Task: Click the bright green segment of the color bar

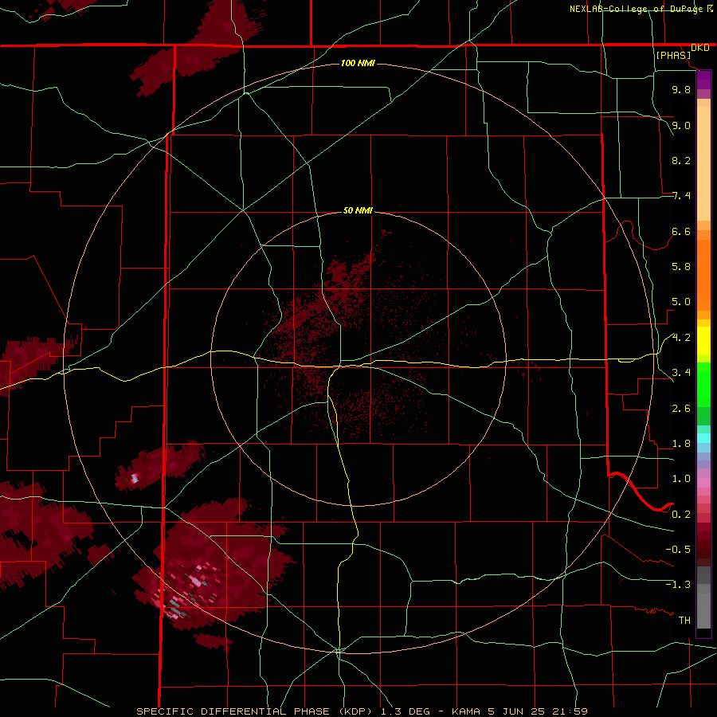Action: (x=703, y=385)
